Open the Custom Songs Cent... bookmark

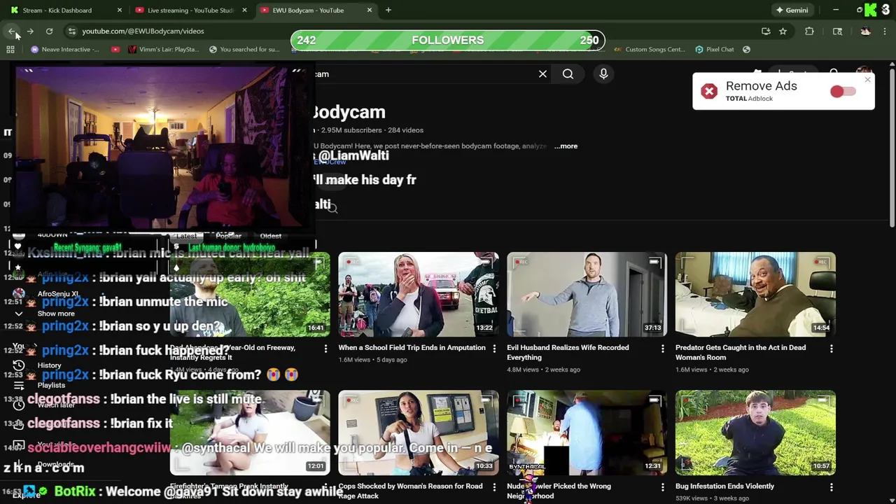[650, 50]
